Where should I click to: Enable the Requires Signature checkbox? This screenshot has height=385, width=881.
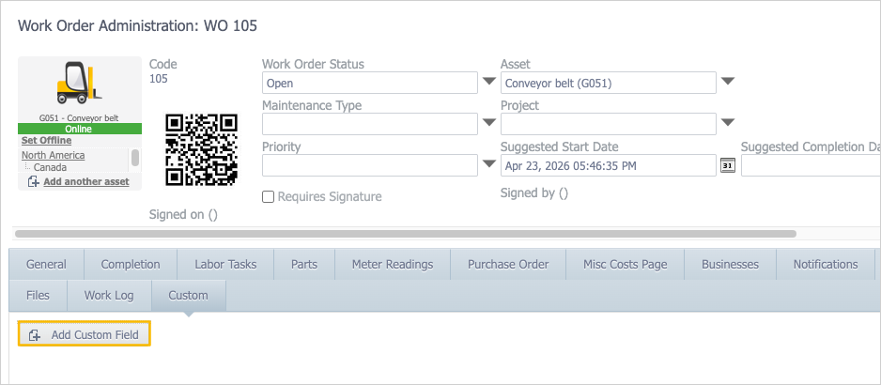pyautogui.click(x=269, y=196)
